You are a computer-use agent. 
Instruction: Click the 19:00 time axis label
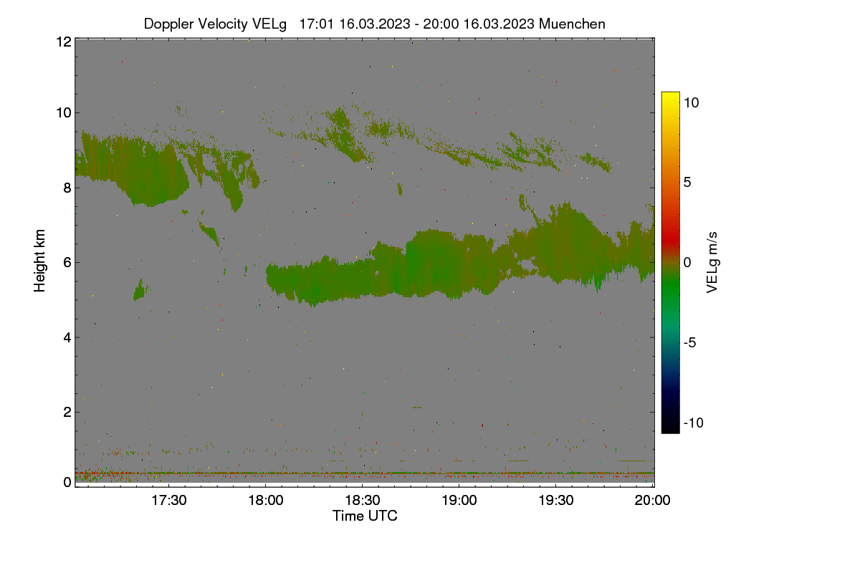click(459, 501)
